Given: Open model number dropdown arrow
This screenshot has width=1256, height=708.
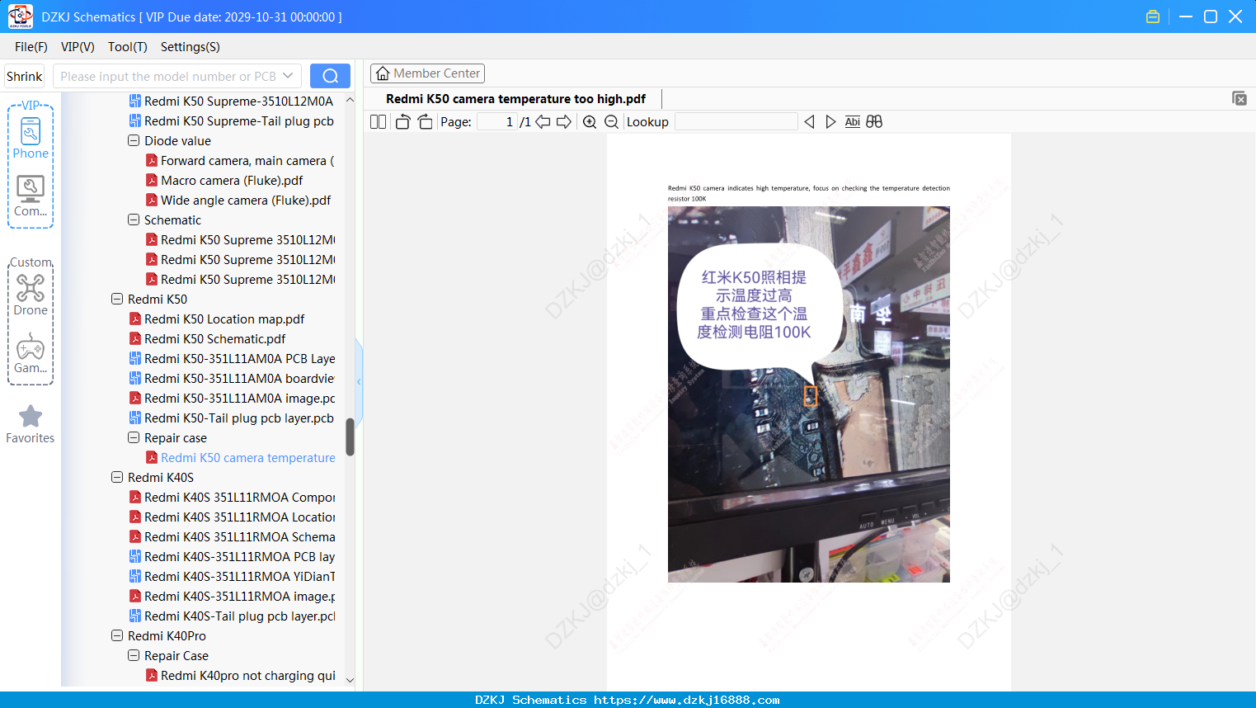Looking at the screenshot, I should point(288,76).
